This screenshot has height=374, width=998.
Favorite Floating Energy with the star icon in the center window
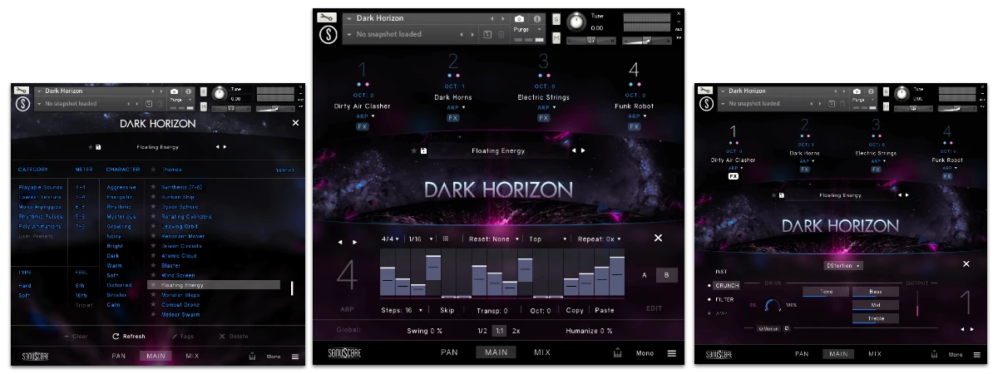coord(414,151)
